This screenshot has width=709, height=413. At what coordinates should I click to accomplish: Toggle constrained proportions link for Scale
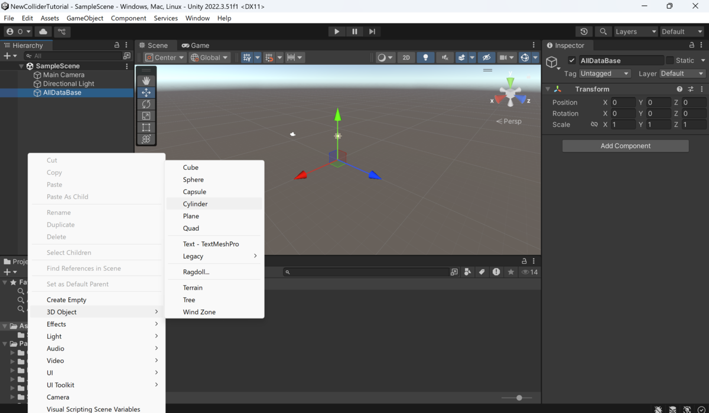[x=594, y=124]
